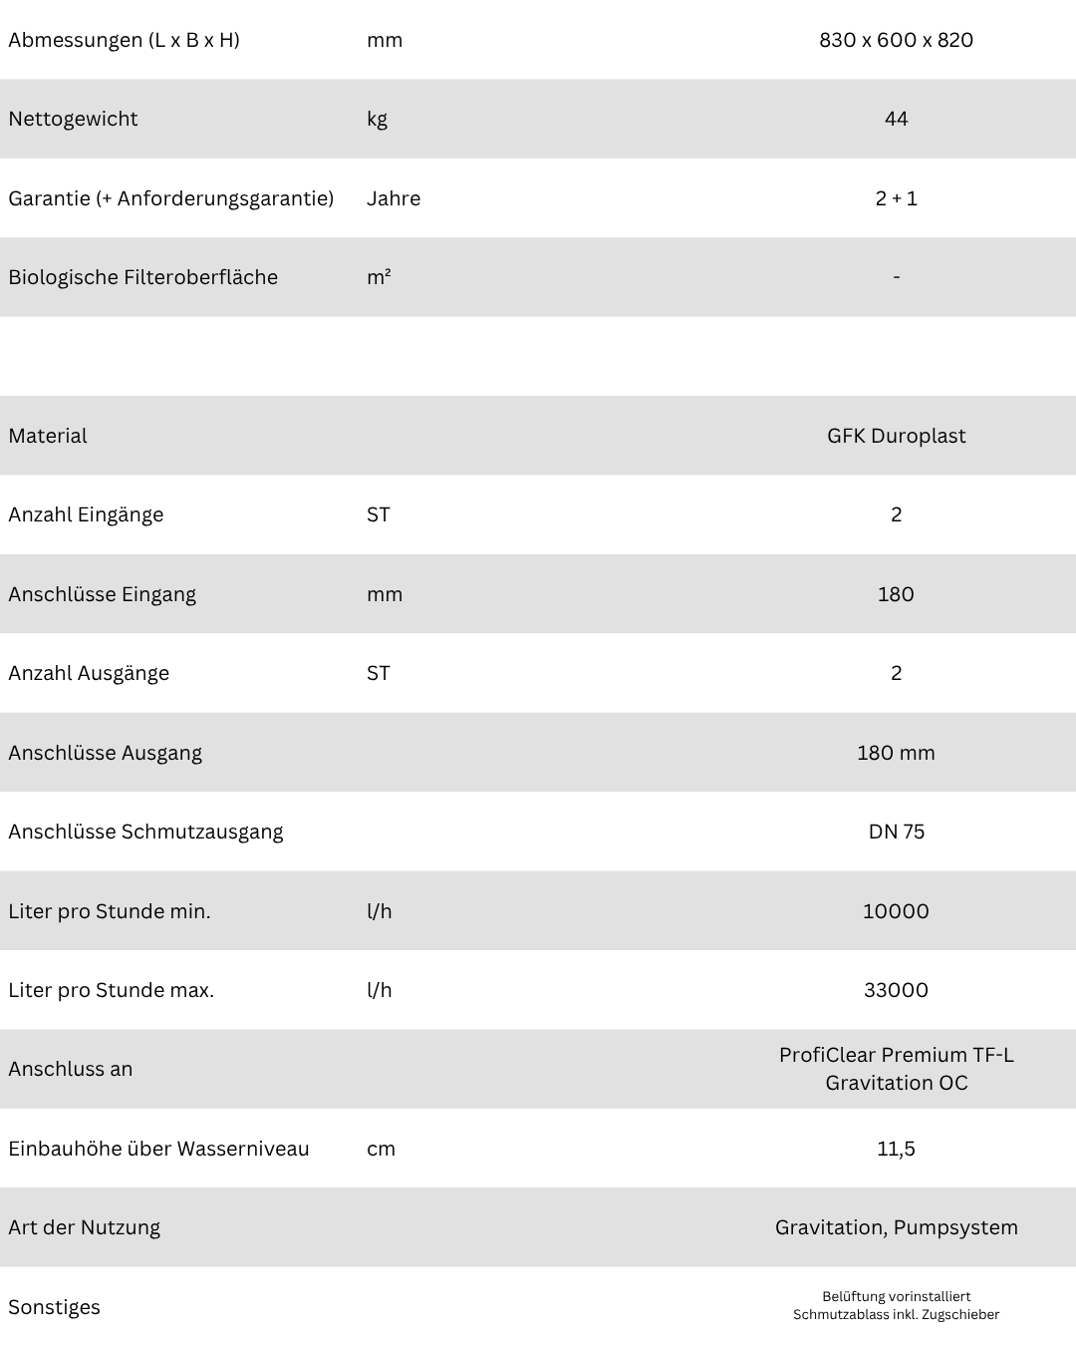Click the DN 75 Schmutzausgang value

click(896, 832)
